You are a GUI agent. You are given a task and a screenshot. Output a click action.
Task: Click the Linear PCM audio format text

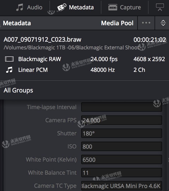[33, 70]
